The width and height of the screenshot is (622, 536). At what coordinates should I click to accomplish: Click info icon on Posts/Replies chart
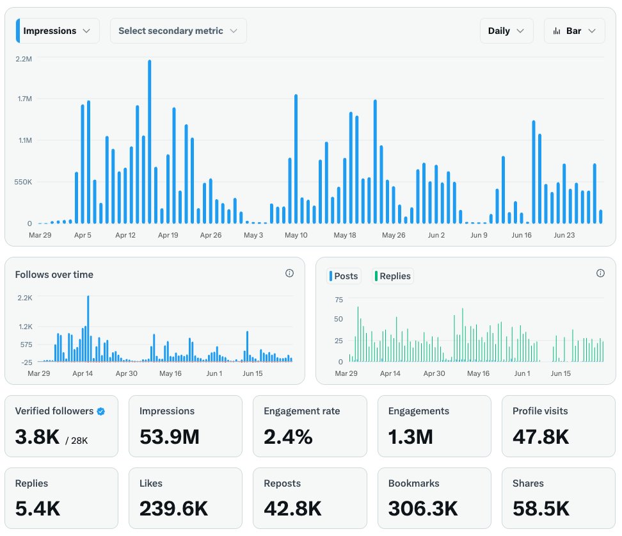tap(600, 273)
